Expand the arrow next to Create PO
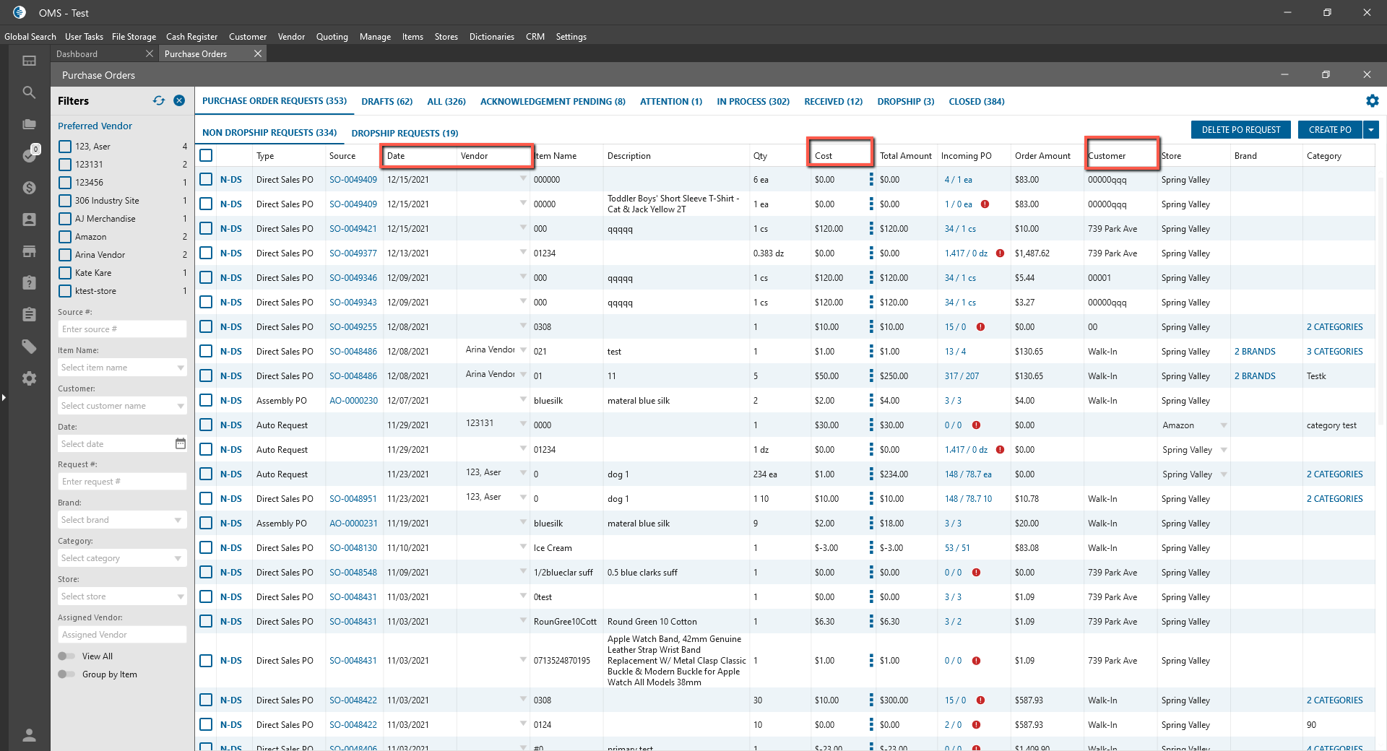Viewport: 1387px width, 751px height. [1370, 130]
